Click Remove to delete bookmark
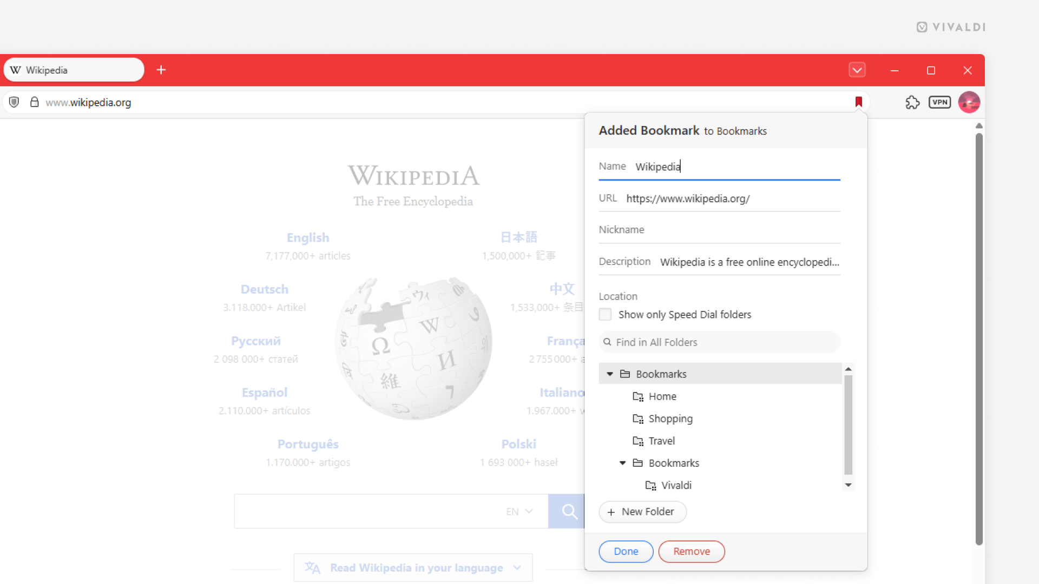 [692, 552]
